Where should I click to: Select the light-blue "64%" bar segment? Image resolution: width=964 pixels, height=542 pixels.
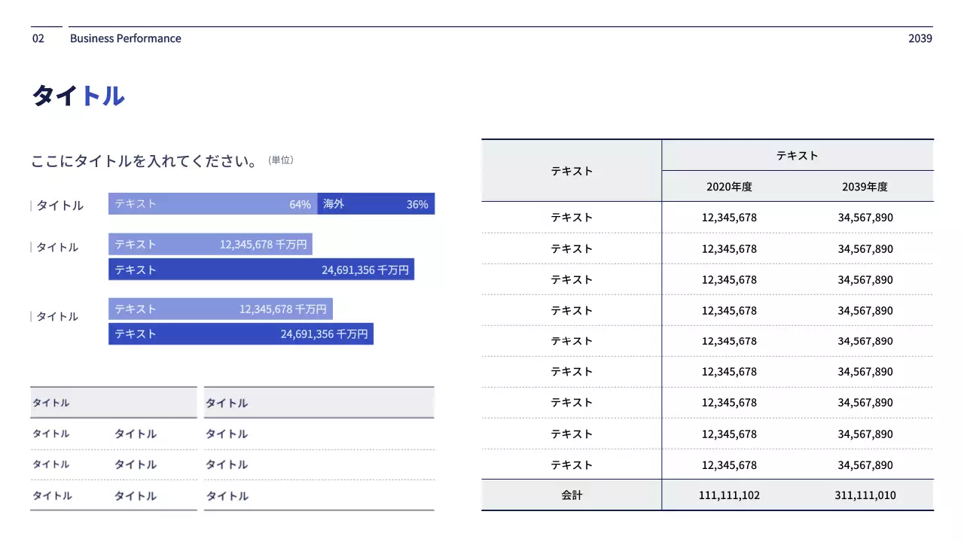(x=212, y=204)
